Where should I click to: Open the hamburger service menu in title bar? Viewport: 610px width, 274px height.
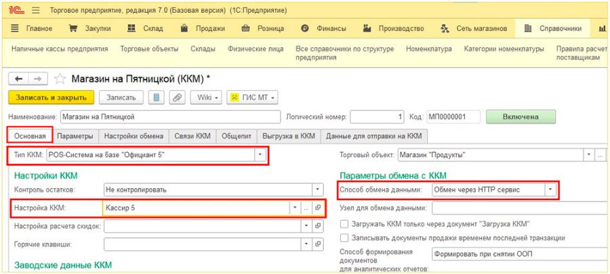pyautogui.click(x=36, y=10)
